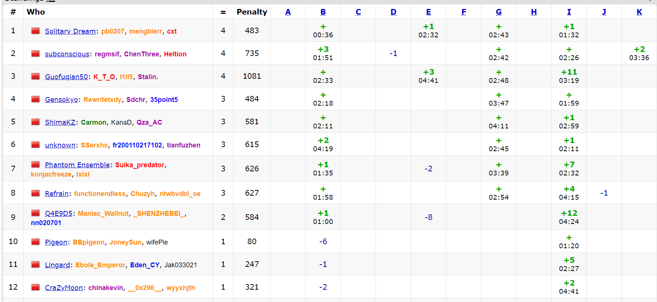Click the flag icon next to Phantom Ensemble
The width and height of the screenshot is (657, 302).
(36, 165)
